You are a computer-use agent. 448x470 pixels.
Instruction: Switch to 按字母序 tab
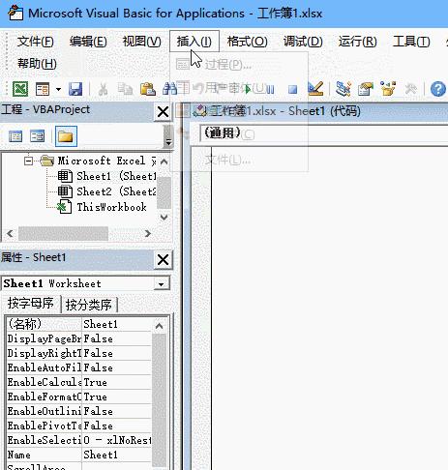coord(31,304)
